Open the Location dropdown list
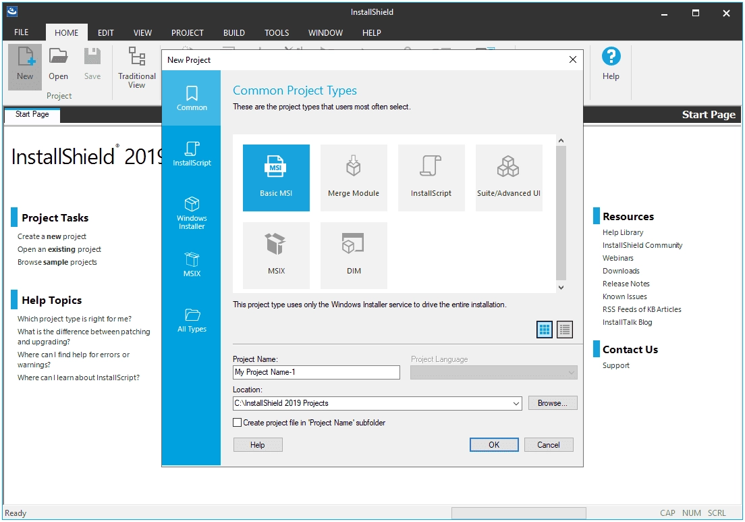This screenshot has width=745, height=522. [x=516, y=403]
